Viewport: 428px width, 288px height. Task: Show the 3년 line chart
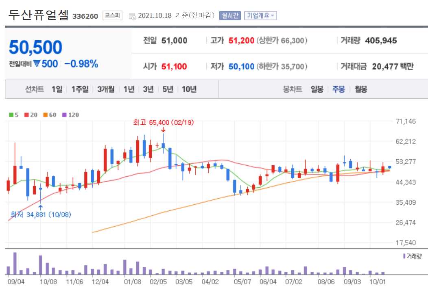pos(148,89)
